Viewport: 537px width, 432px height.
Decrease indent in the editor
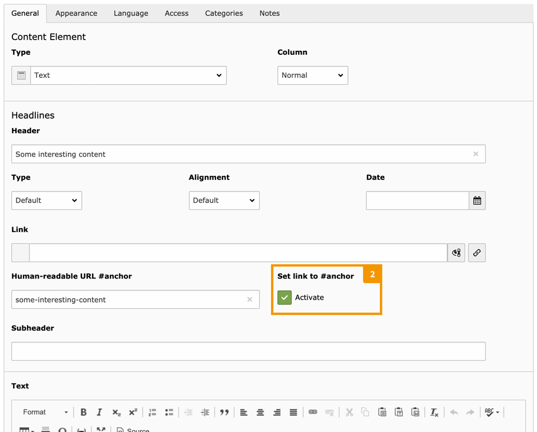click(188, 412)
